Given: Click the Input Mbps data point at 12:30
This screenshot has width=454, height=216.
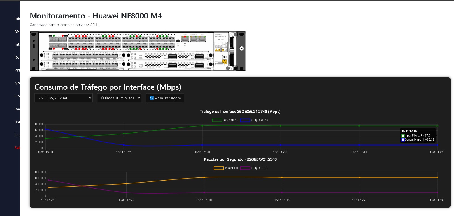Looking at the screenshot, I should point(202,126).
